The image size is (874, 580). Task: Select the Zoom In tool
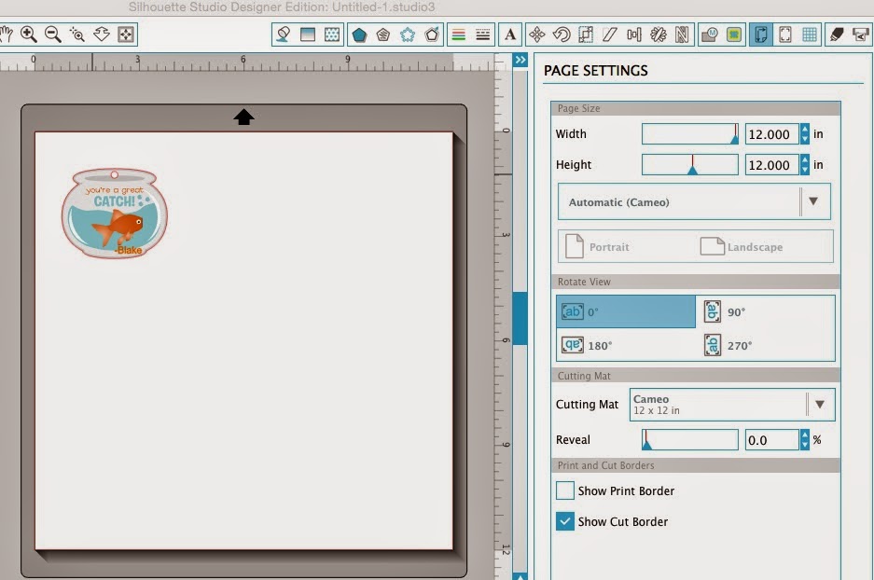[30, 34]
